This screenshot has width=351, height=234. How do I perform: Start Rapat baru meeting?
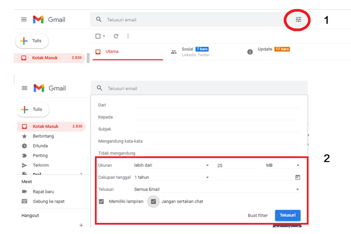tap(44, 192)
